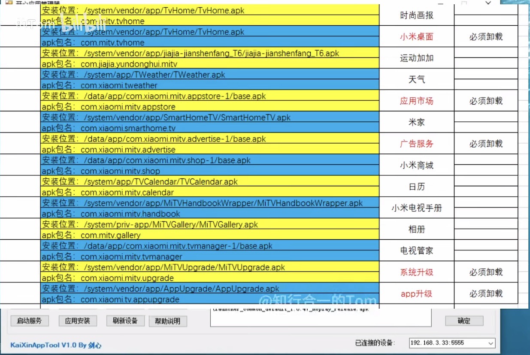Viewport: 530px width, 355px height.
Task: Select the 米家 app name cell
Action: pyautogui.click(x=417, y=122)
